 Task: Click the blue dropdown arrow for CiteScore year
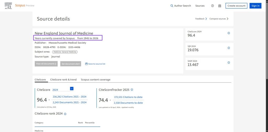point(72,89)
